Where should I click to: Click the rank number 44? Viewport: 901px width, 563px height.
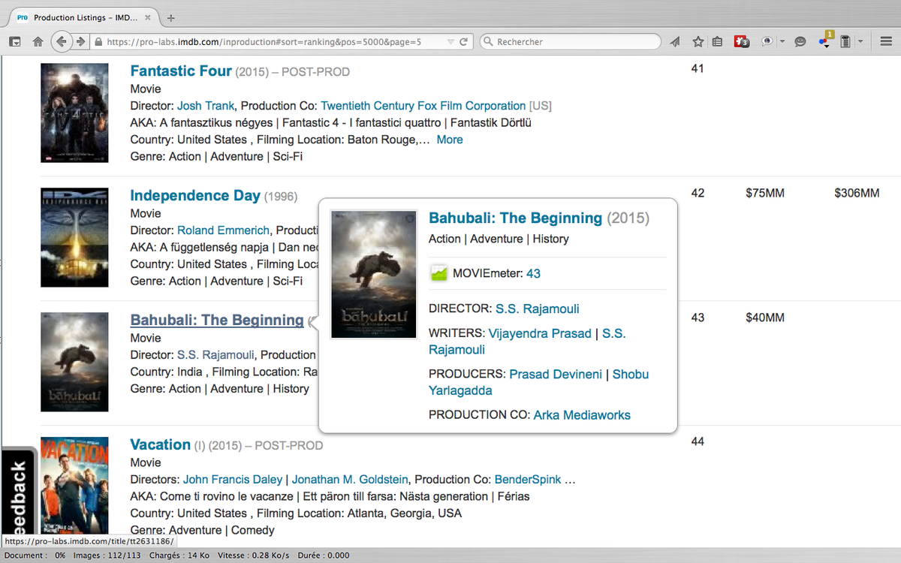point(698,441)
